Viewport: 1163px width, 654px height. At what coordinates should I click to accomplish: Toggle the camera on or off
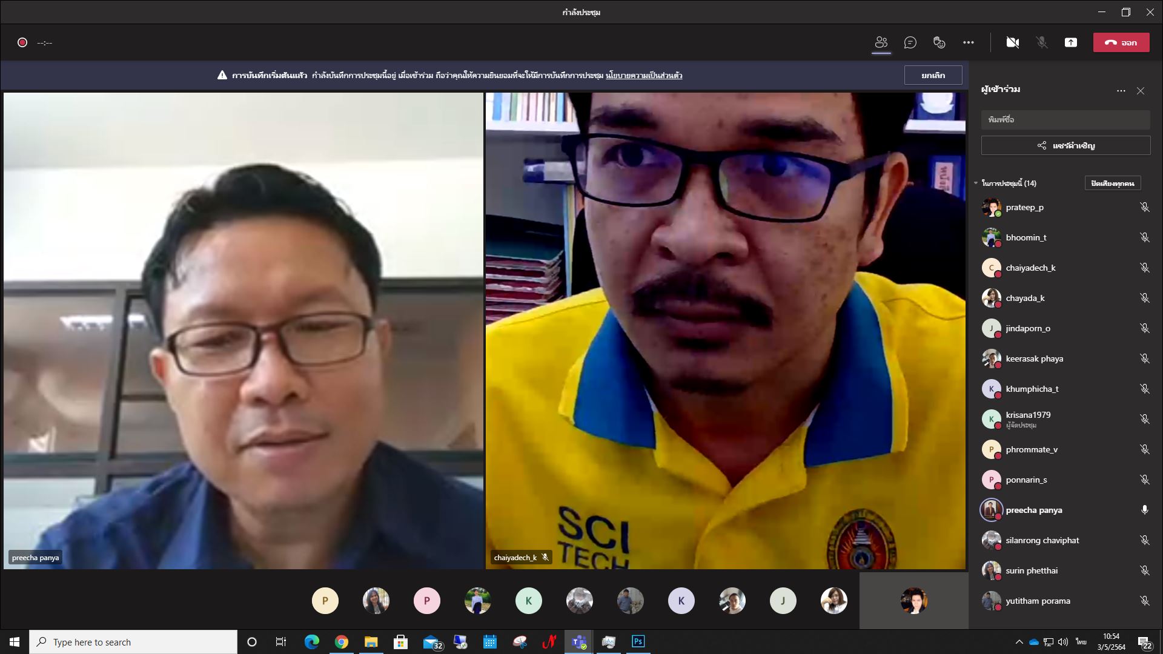tap(1012, 42)
